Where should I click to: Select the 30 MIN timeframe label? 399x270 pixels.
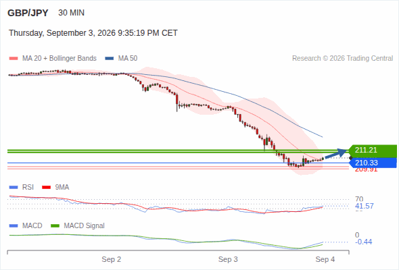click(71, 13)
